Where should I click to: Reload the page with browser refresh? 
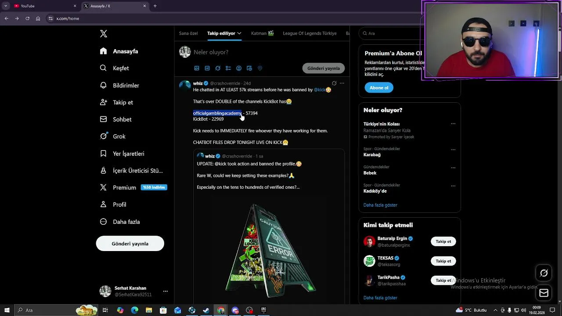coord(27,18)
